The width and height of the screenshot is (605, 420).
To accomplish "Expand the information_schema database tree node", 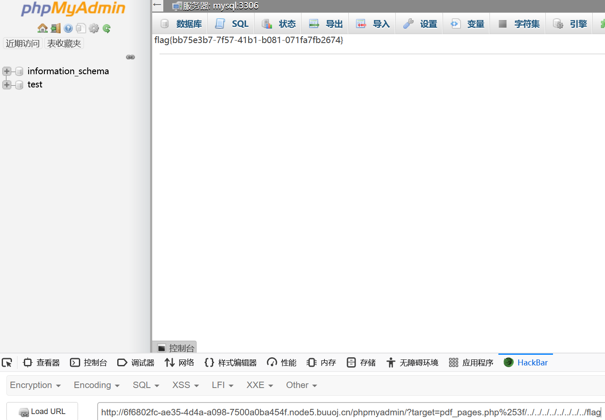I will 6,71.
